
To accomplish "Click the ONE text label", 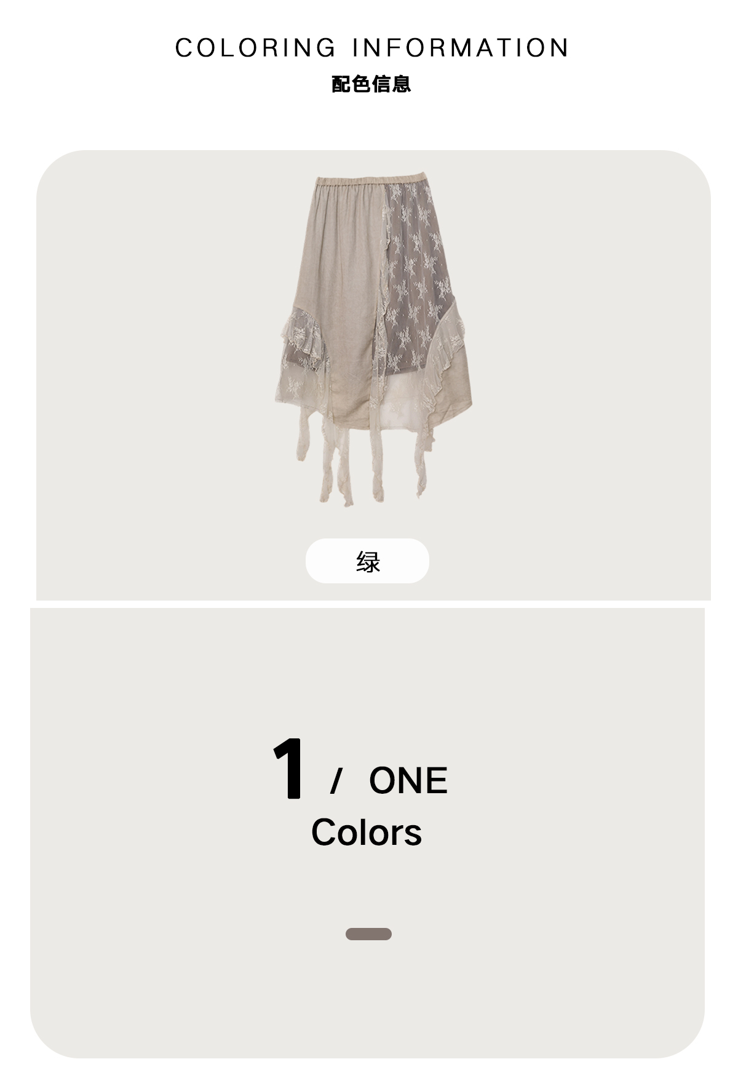I will tap(408, 780).
